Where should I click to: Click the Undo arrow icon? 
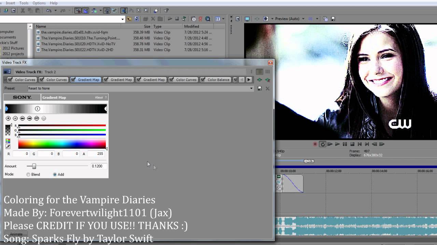(49, 11)
